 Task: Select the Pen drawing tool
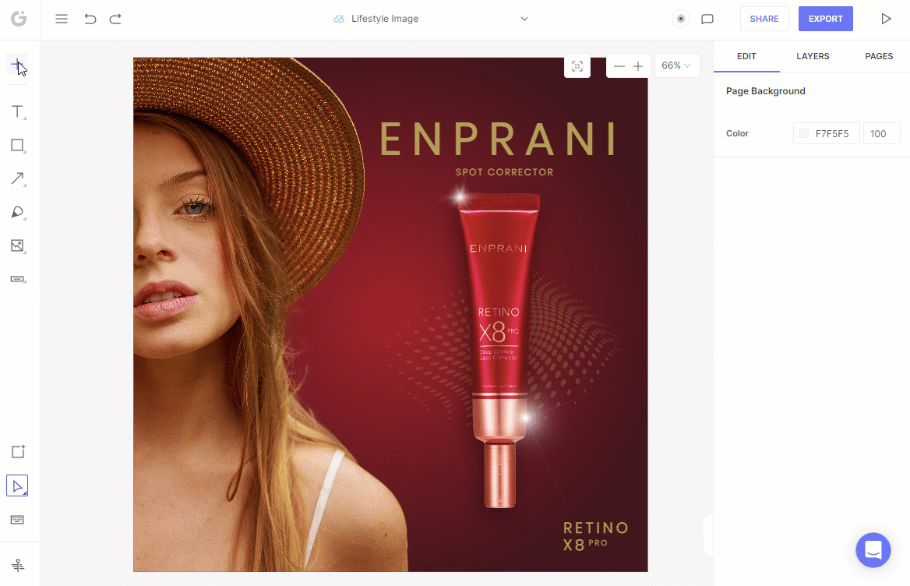[x=18, y=213]
